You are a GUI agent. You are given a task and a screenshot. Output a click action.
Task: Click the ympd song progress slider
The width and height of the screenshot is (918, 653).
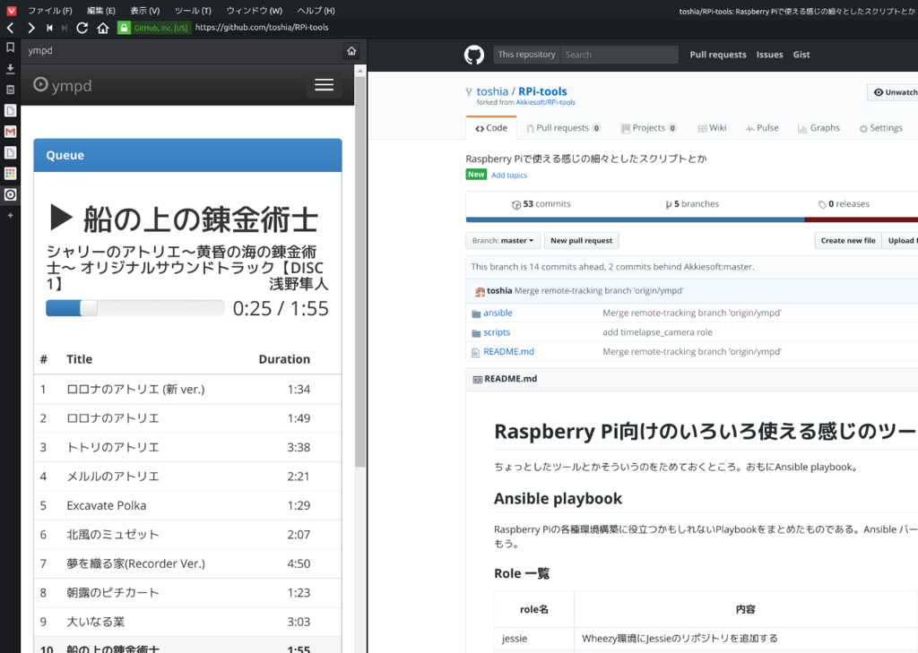coord(134,308)
